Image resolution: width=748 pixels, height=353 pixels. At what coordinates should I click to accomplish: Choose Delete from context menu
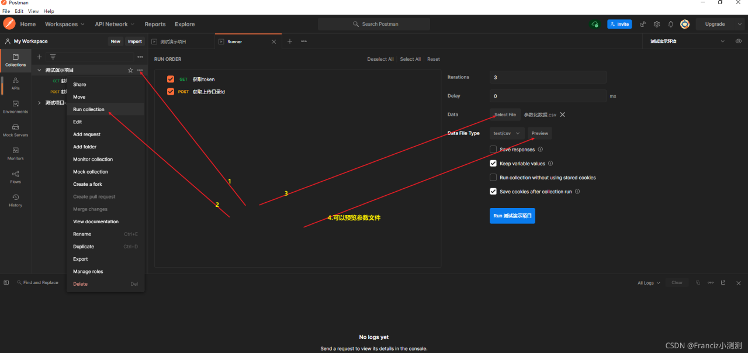pos(106,284)
